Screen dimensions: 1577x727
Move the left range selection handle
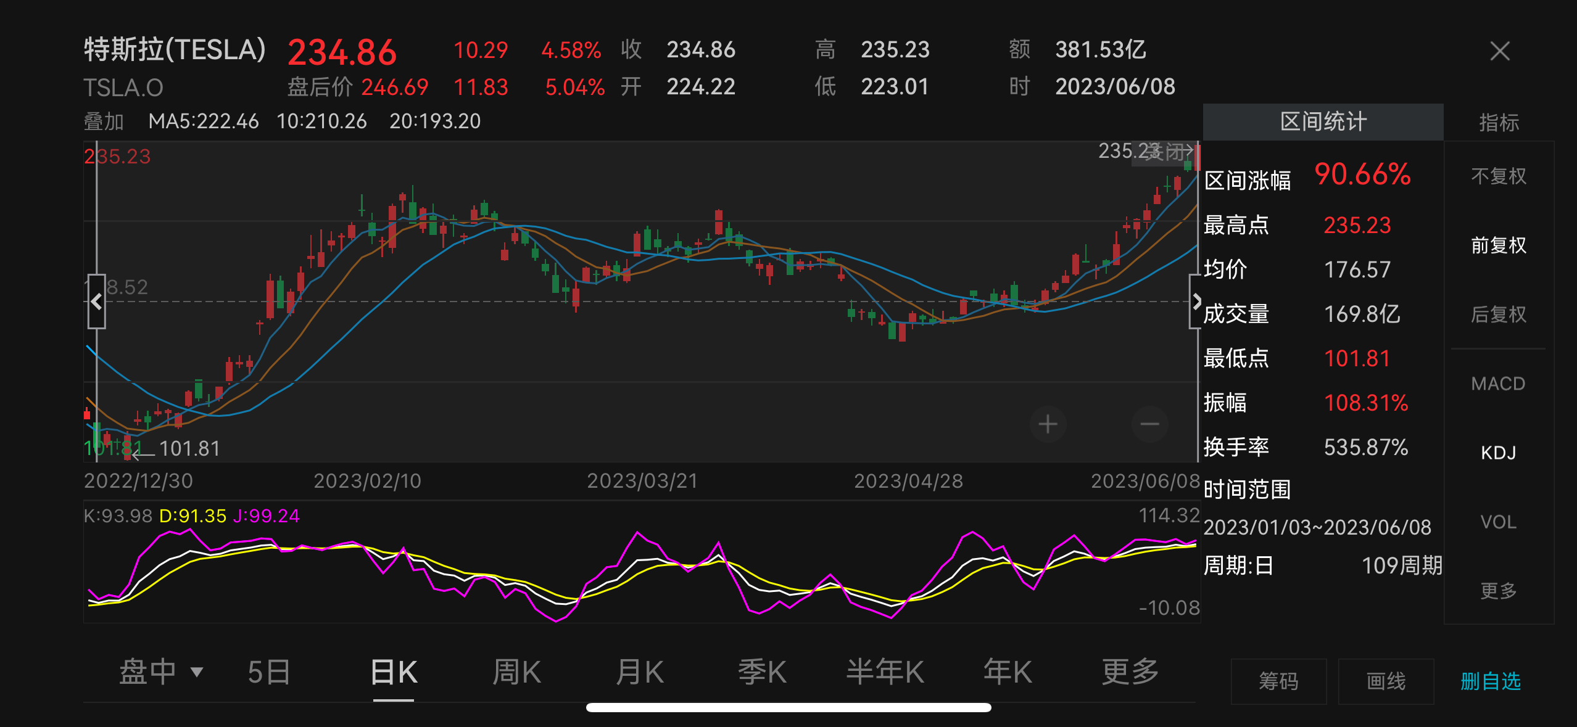(96, 302)
